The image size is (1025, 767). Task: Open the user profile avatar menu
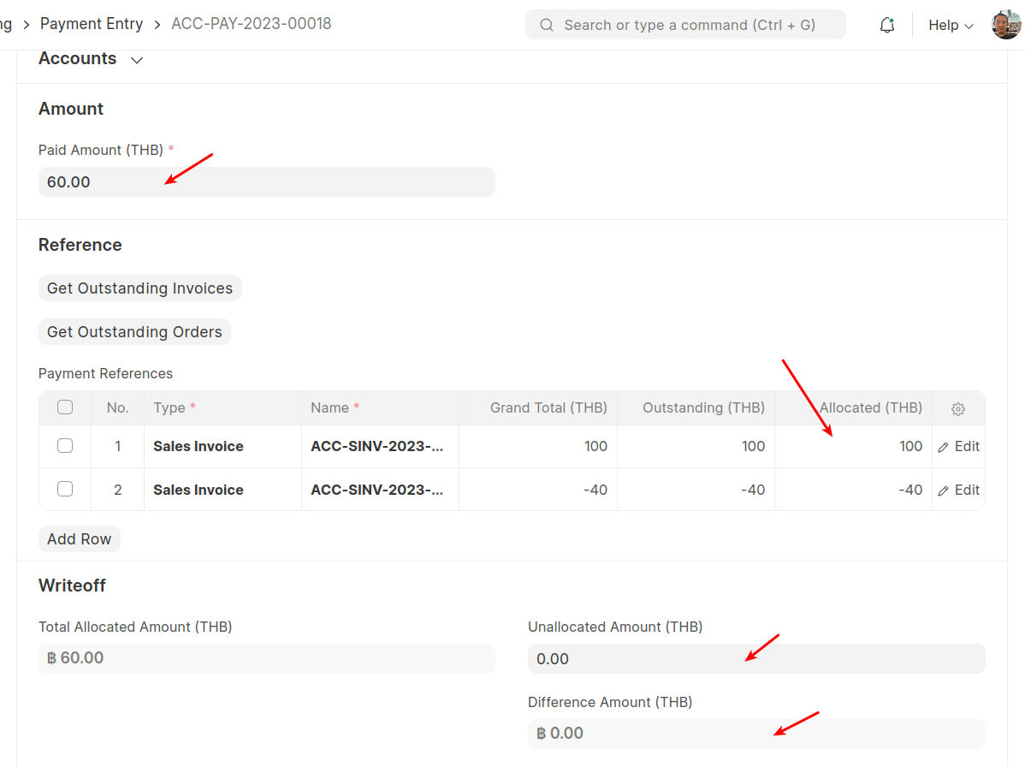[1005, 24]
